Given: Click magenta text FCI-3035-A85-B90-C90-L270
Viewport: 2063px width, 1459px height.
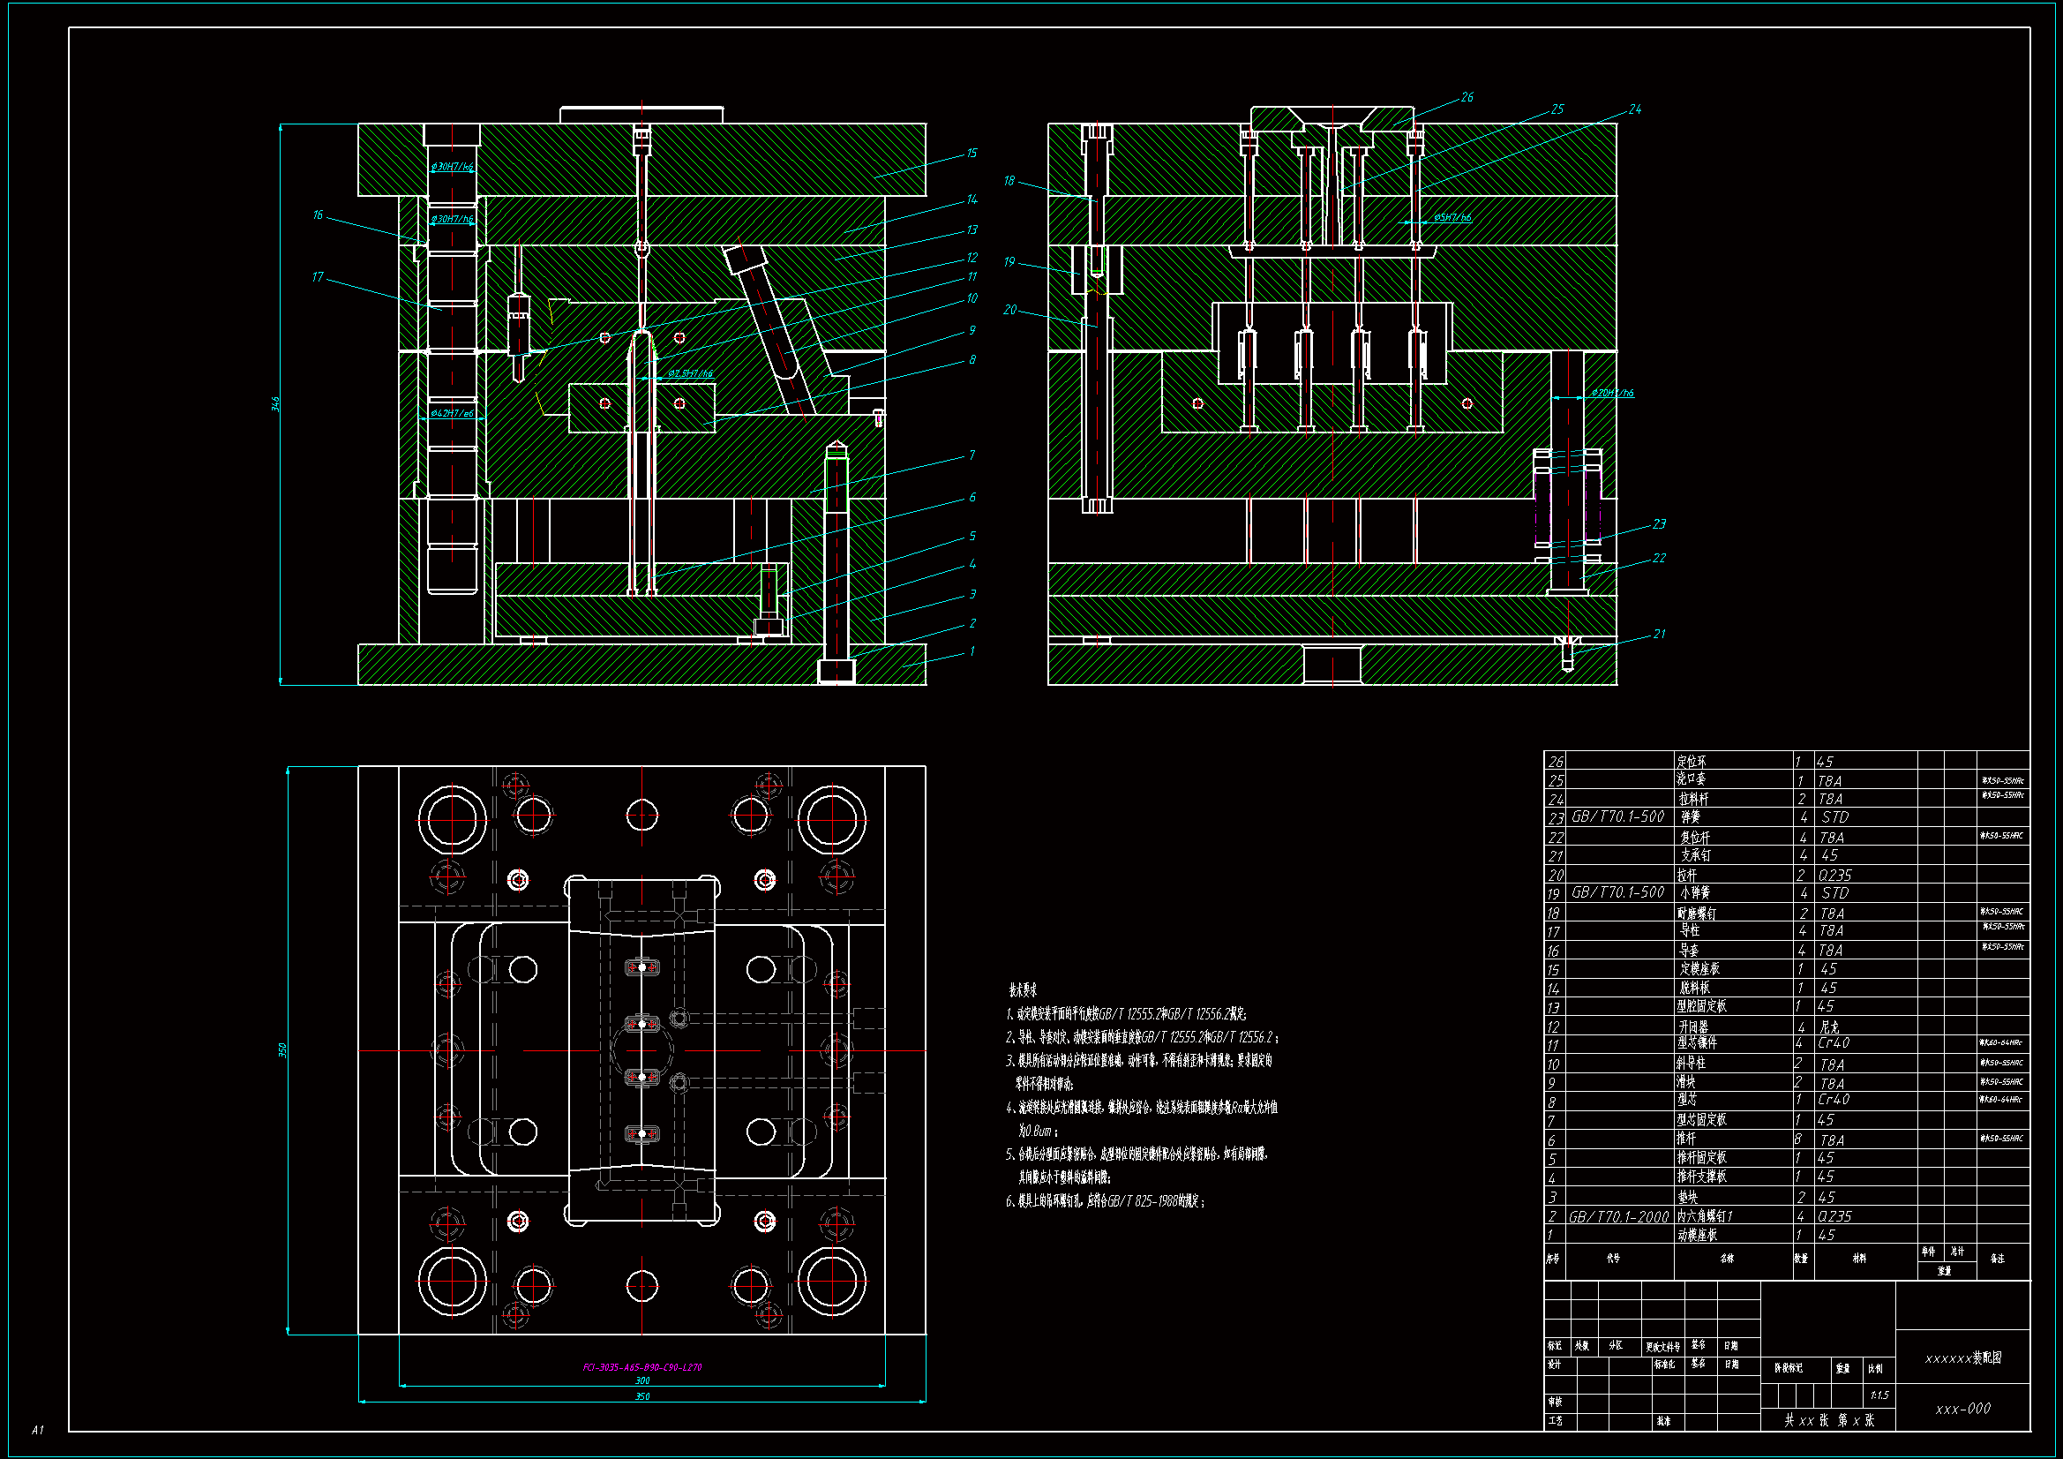Looking at the screenshot, I should click(642, 1367).
